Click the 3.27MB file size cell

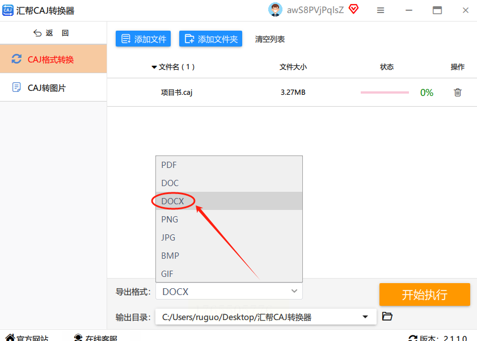[293, 92]
